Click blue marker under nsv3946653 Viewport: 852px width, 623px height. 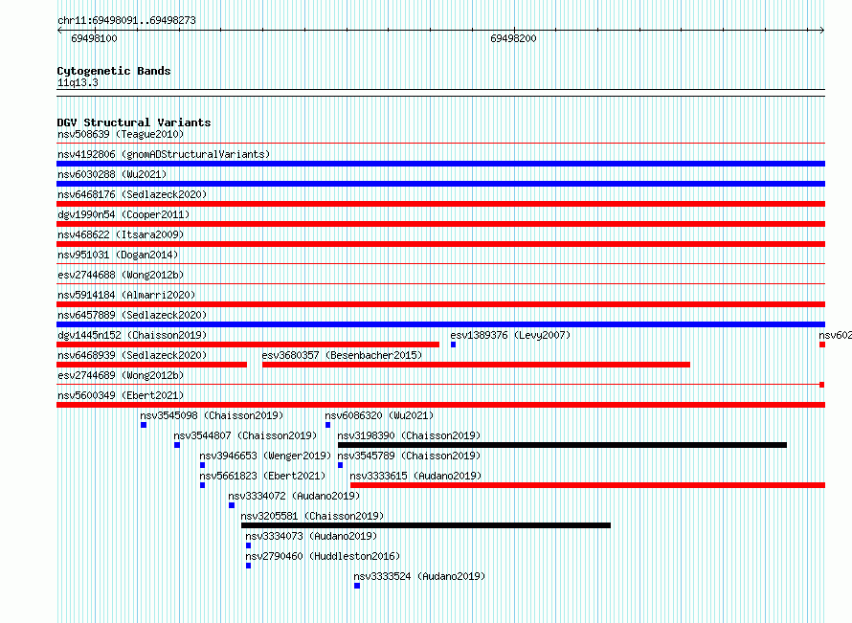202,465
